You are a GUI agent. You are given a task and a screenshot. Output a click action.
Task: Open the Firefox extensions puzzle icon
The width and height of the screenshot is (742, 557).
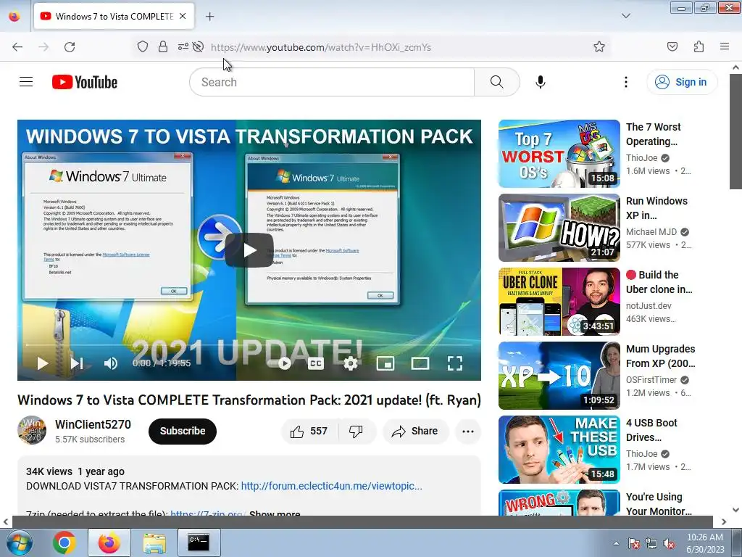[699, 46]
